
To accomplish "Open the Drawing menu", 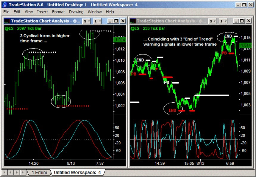I will coord(76,12).
